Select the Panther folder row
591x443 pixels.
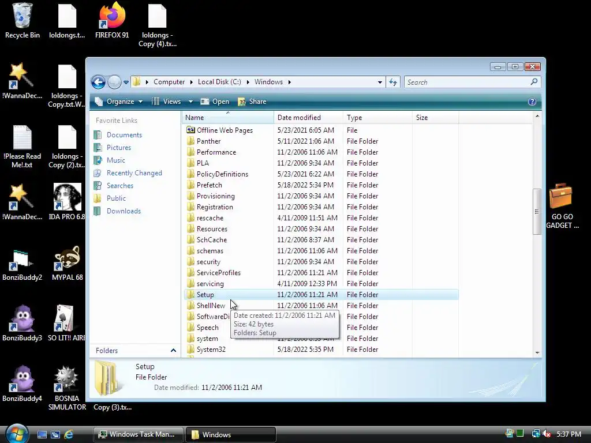pos(322,141)
